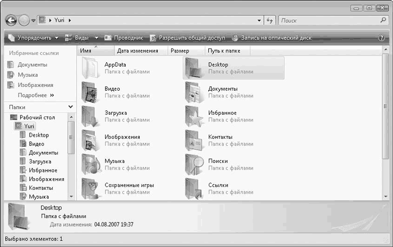Open Документы link in favorites
The width and height of the screenshot is (393, 247).
[32, 65]
